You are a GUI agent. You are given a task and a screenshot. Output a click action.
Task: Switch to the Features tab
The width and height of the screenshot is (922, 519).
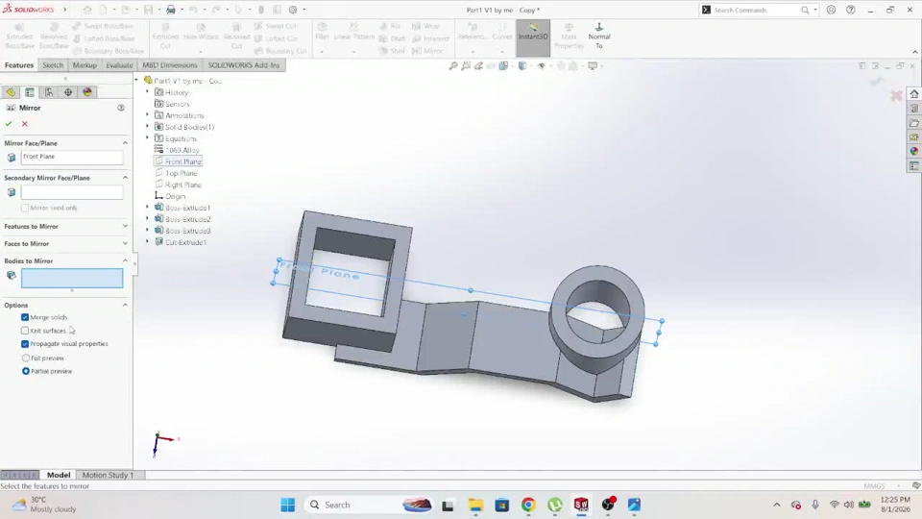19,65
